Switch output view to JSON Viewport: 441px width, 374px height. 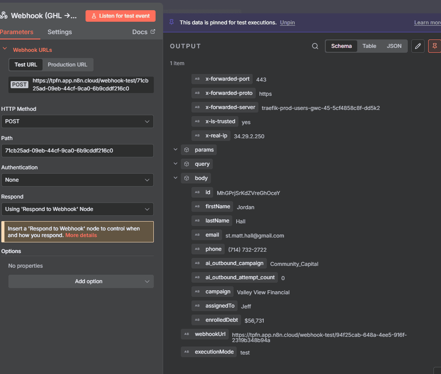coord(394,46)
